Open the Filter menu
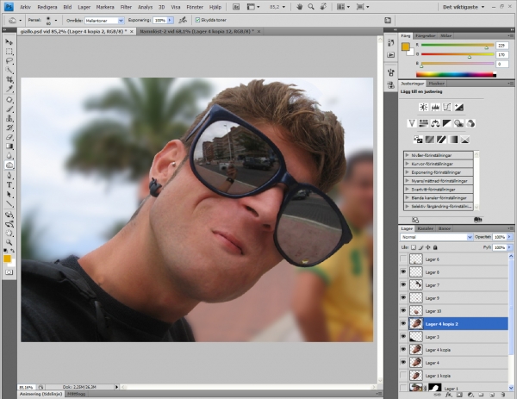This screenshot has height=399, width=517. click(x=126, y=7)
